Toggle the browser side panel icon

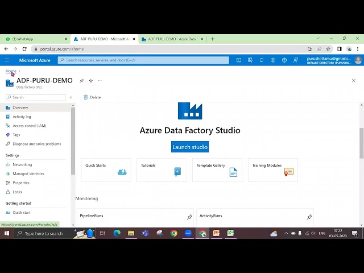point(340,49)
